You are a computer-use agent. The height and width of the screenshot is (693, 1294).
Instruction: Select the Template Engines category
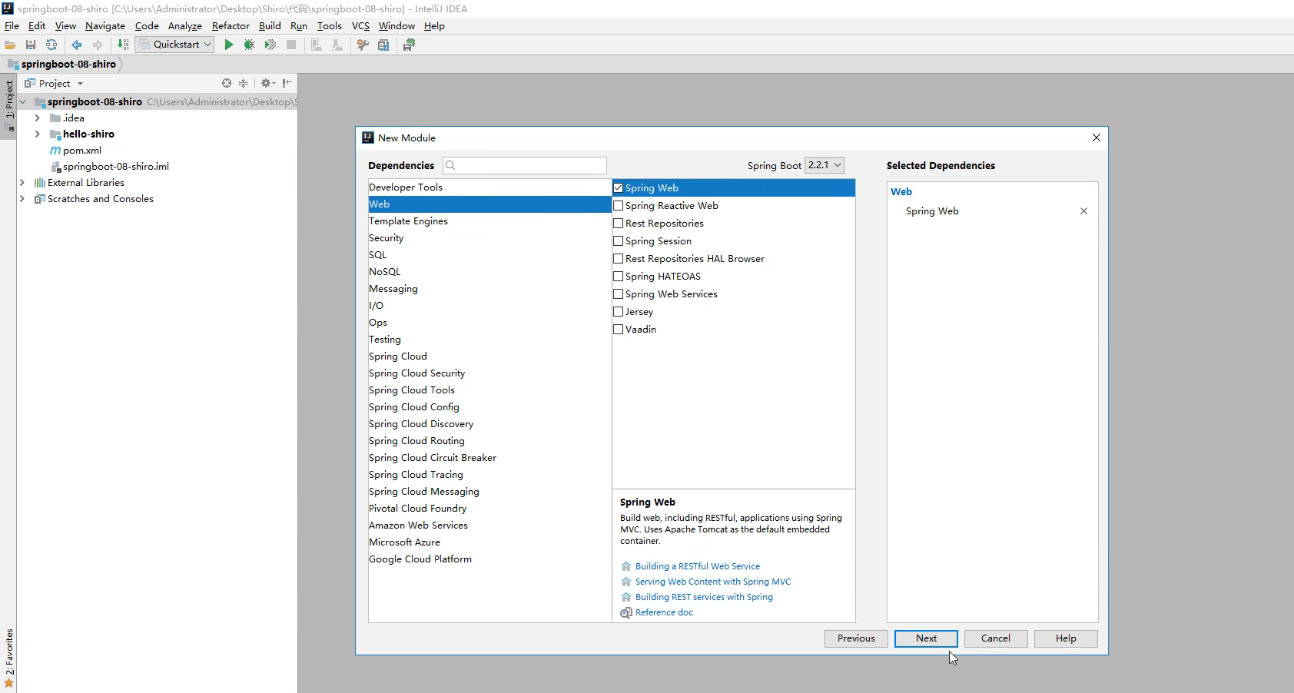[489, 221]
